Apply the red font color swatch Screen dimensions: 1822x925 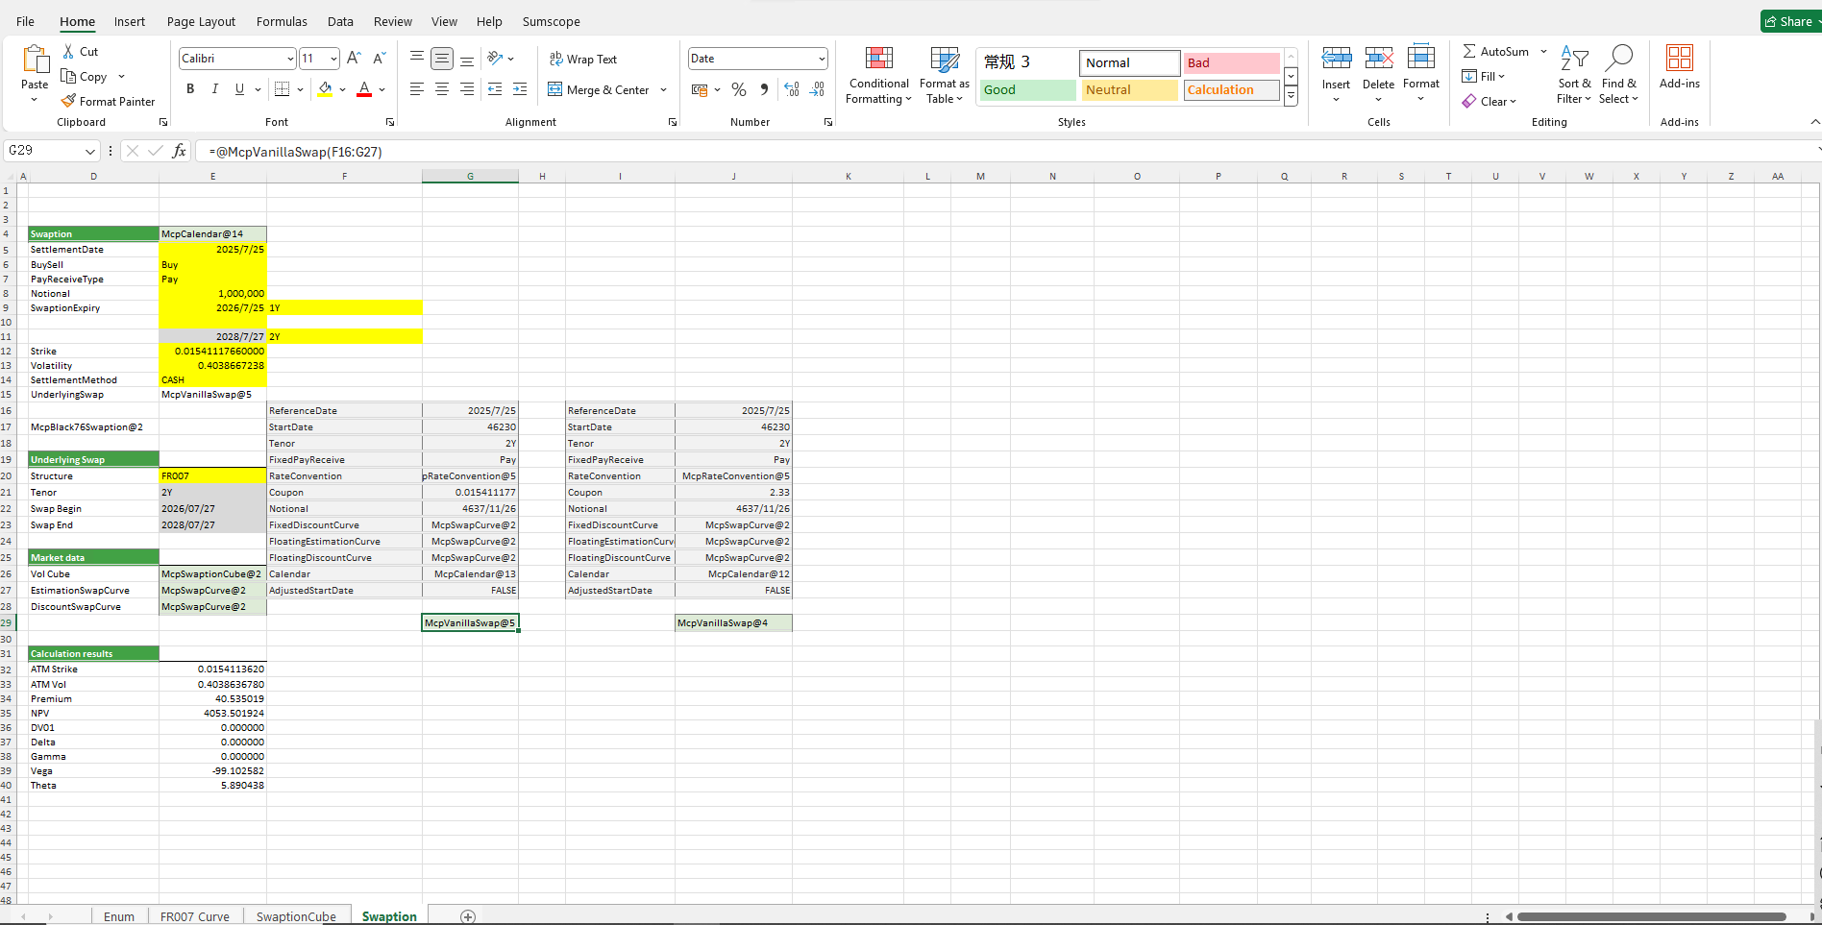pyautogui.click(x=364, y=89)
